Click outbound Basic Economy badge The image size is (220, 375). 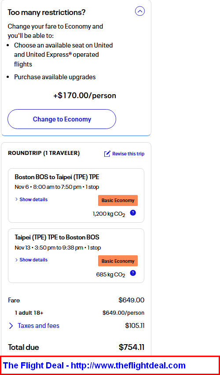point(118,200)
